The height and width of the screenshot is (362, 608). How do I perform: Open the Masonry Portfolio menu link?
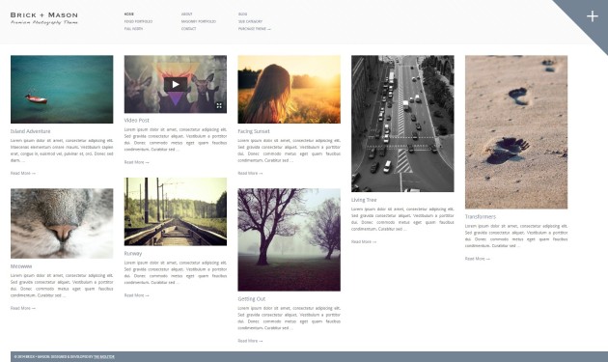click(199, 21)
